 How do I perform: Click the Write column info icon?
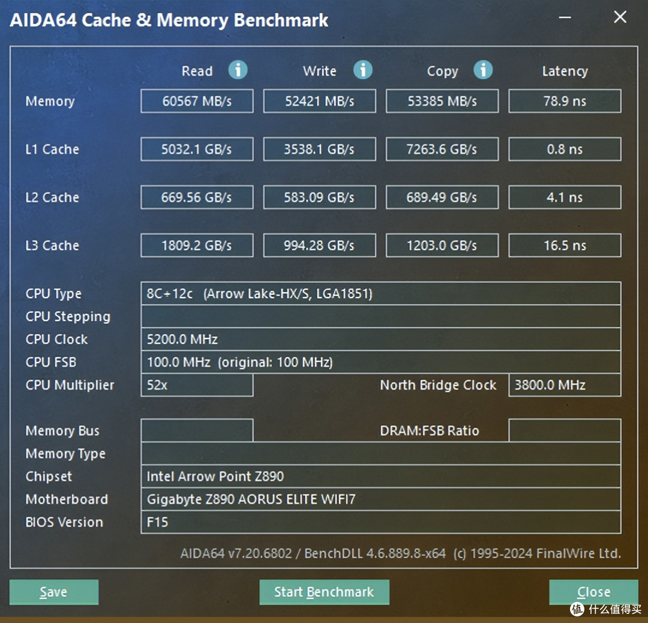coord(363,70)
